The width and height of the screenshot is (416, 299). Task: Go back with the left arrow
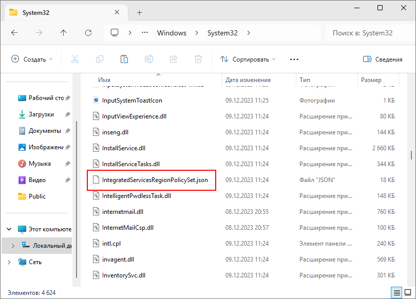click(14, 33)
